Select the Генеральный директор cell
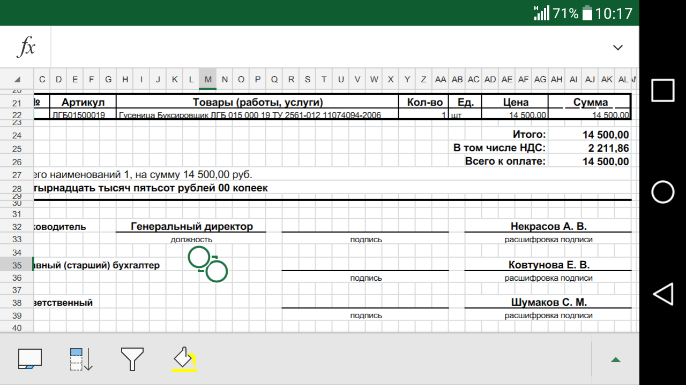The height and width of the screenshot is (385, 686). coord(192,226)
